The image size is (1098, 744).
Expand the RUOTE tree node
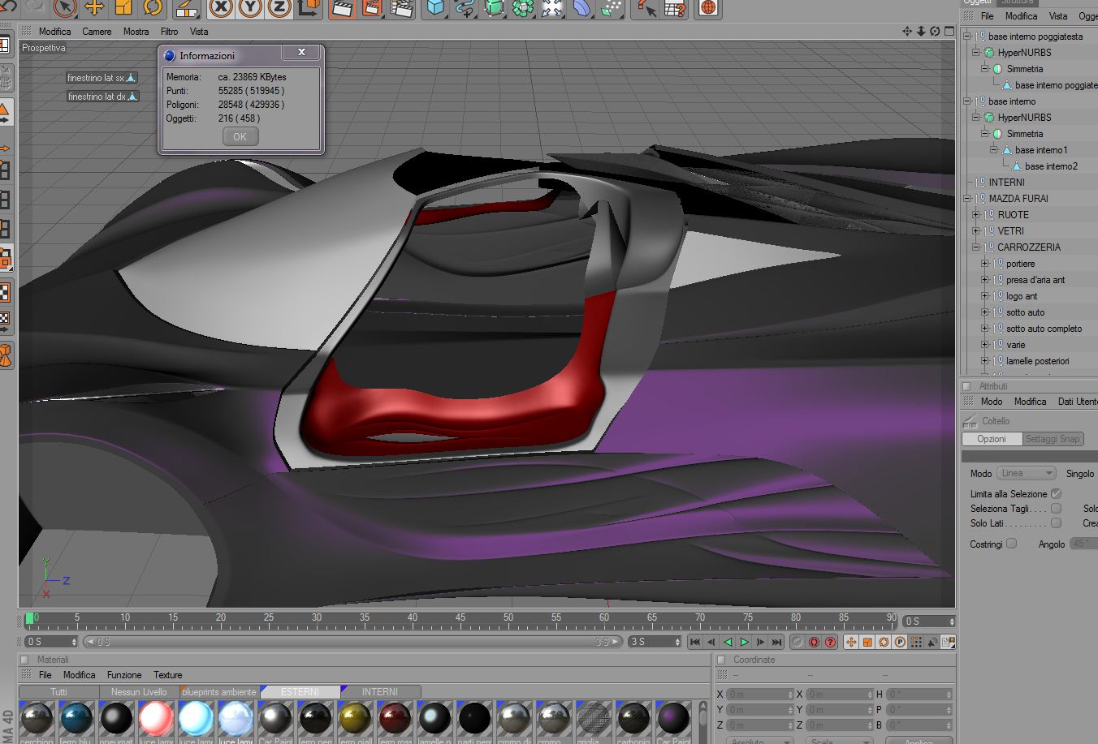pyautogui.click(x=976, y=215)
